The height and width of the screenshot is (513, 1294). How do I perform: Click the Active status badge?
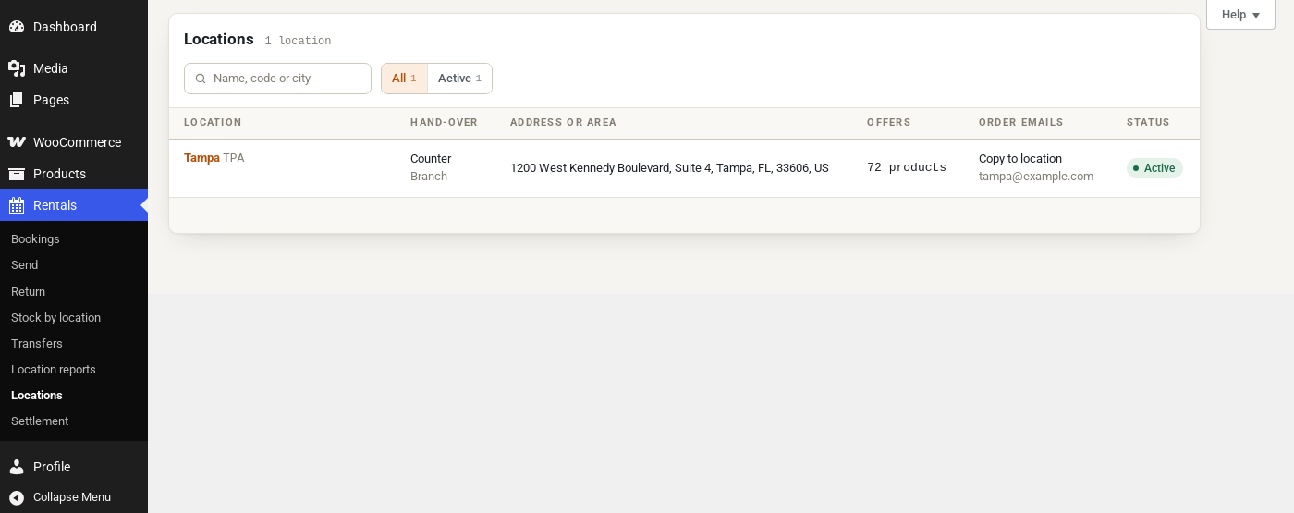(x=1154, y=168)
